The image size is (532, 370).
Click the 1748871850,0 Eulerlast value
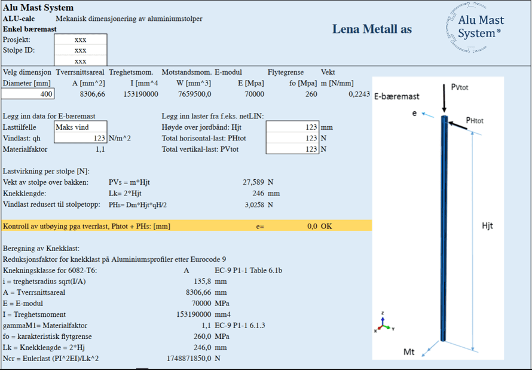189,359
